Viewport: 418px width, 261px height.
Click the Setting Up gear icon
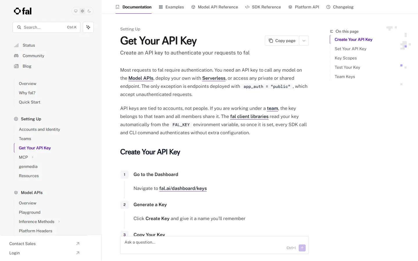pos(16,119)
